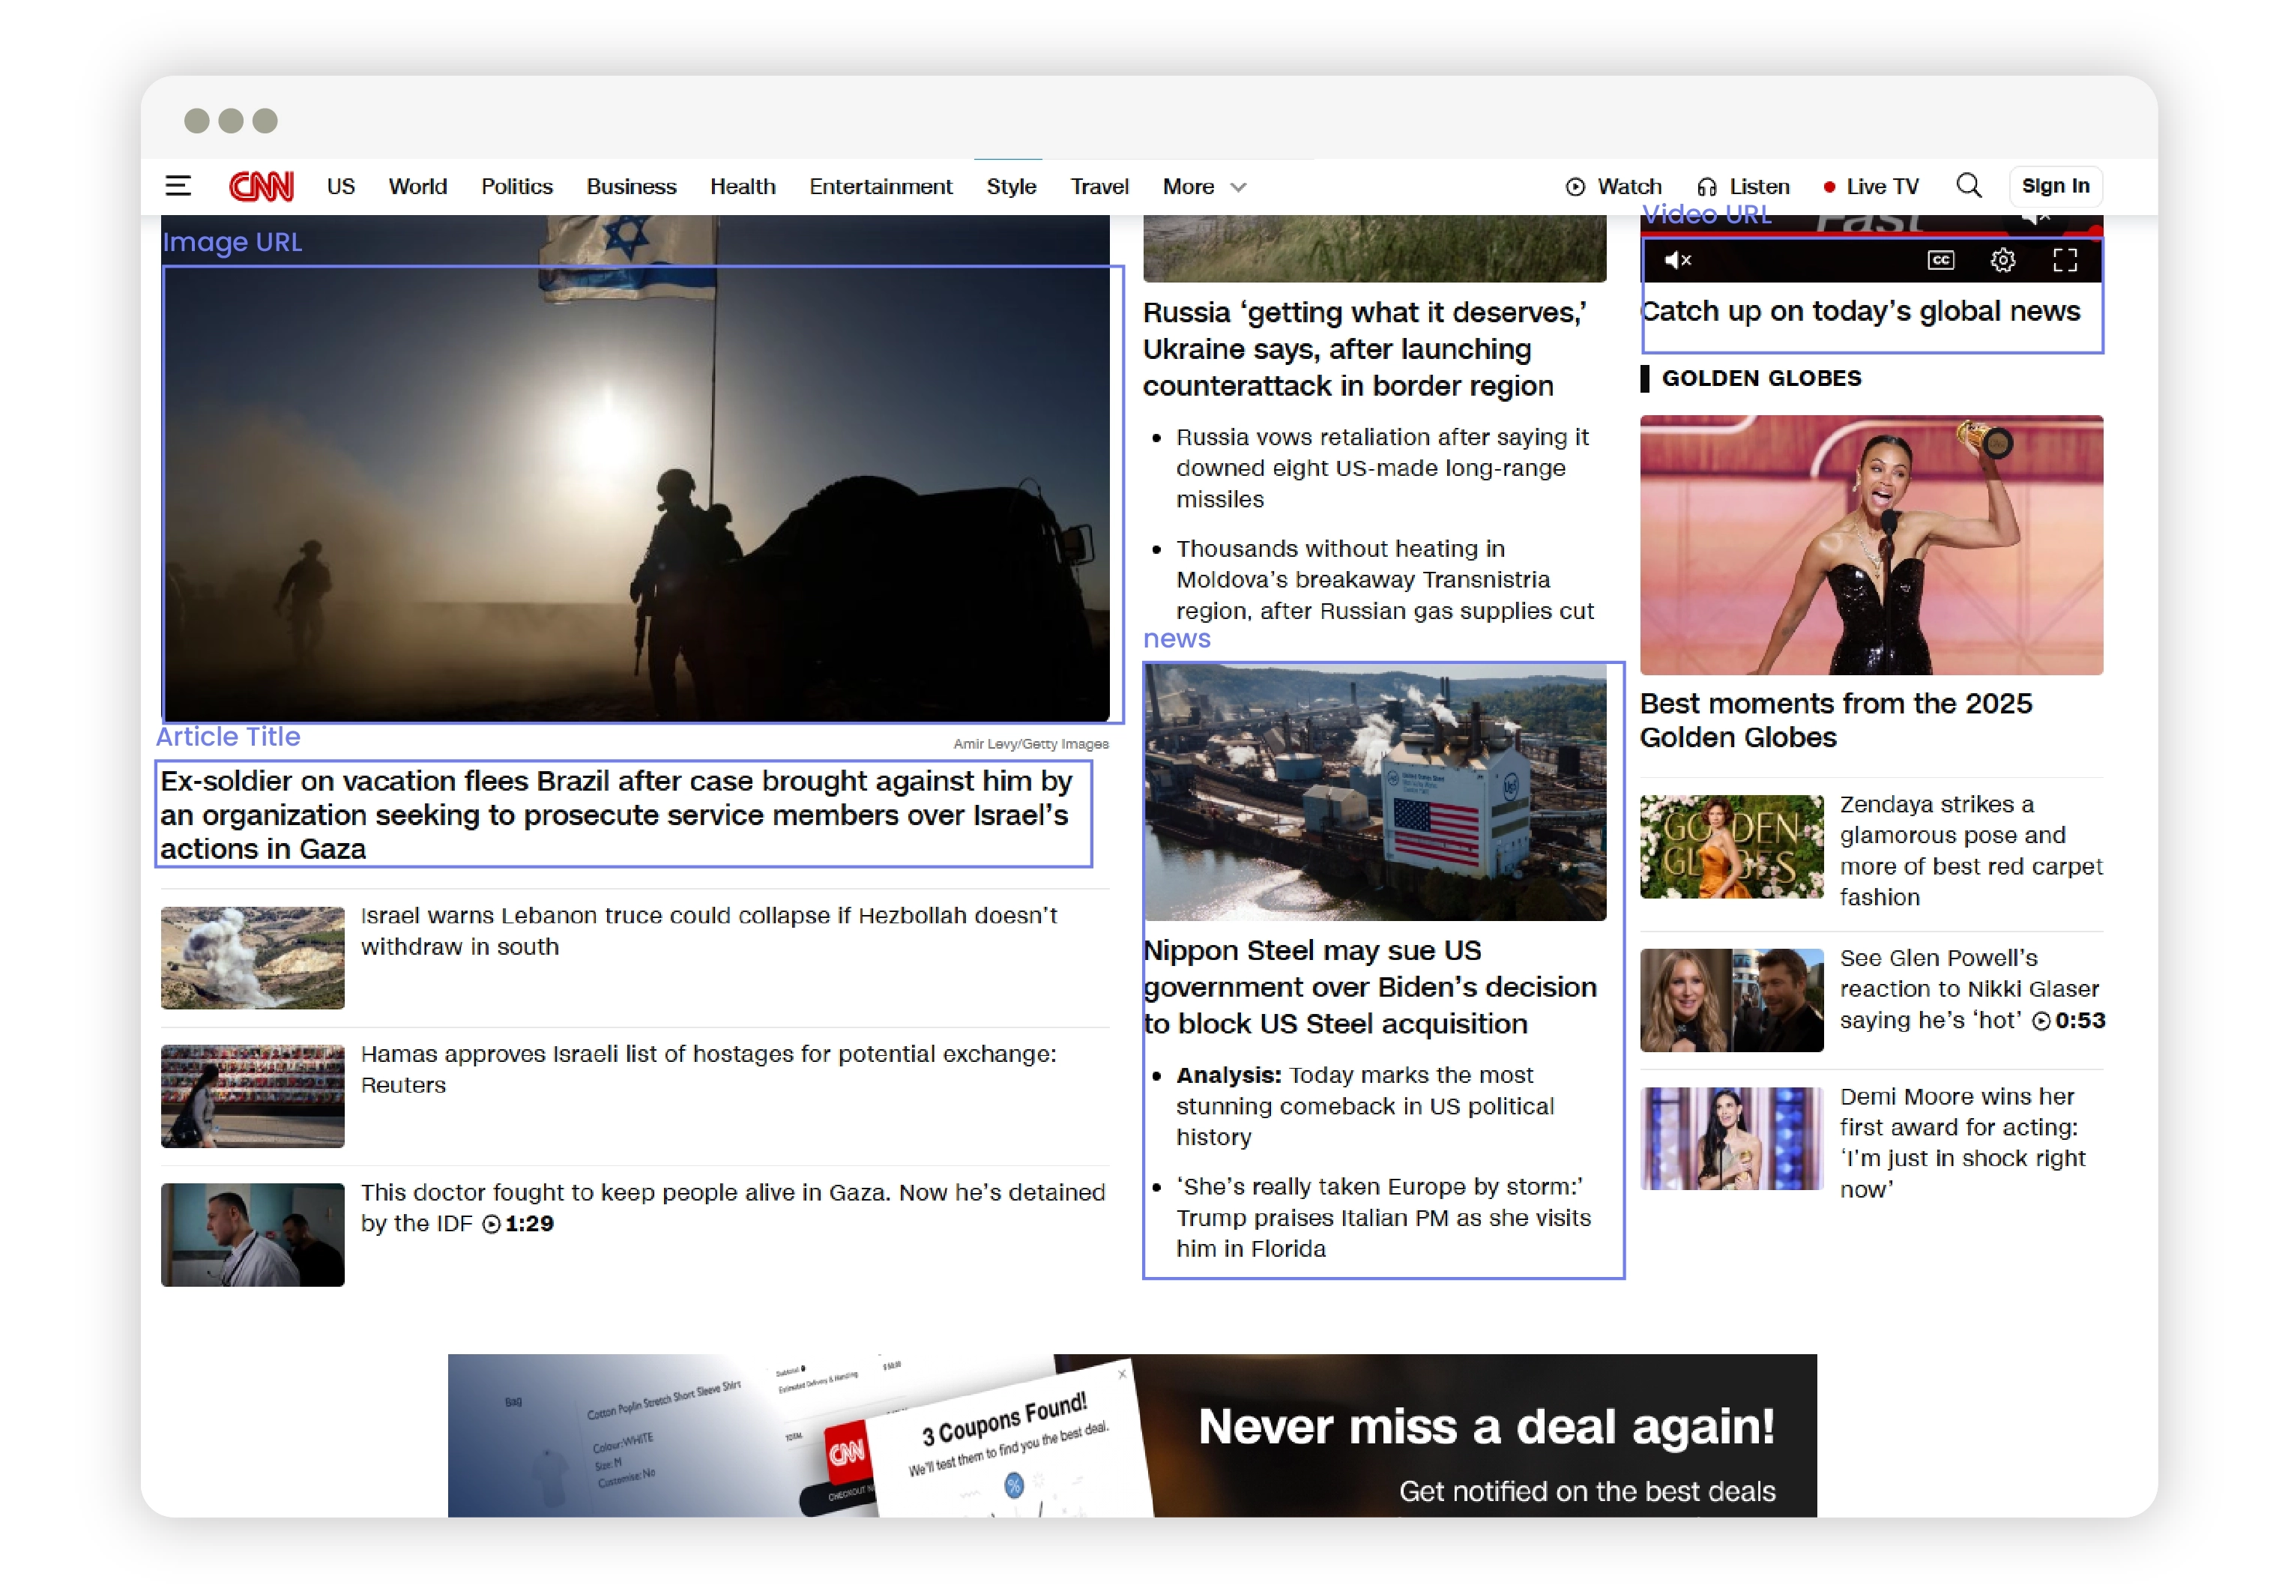The width and height of the screenshot is (2276, 1594).
Task: Read Best moments from 2025 Golden Globes
Action: point(1836,719)
